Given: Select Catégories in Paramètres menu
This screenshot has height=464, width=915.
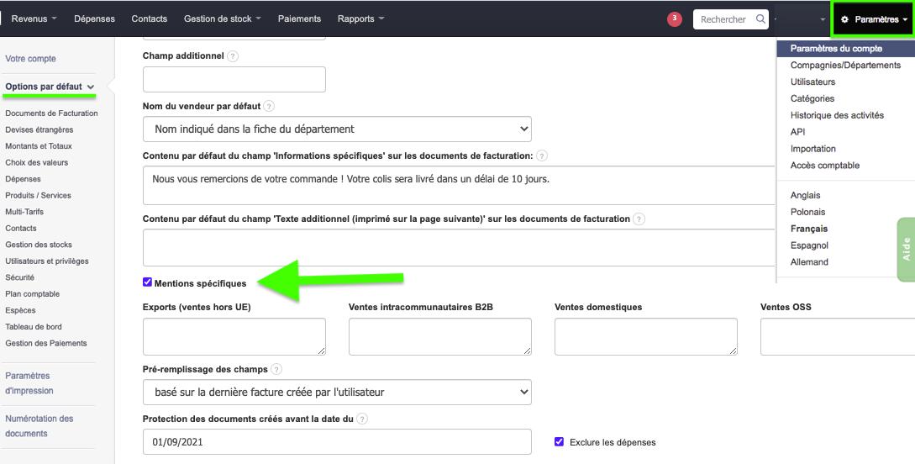Looking at the screenshot, I should 812,98.
